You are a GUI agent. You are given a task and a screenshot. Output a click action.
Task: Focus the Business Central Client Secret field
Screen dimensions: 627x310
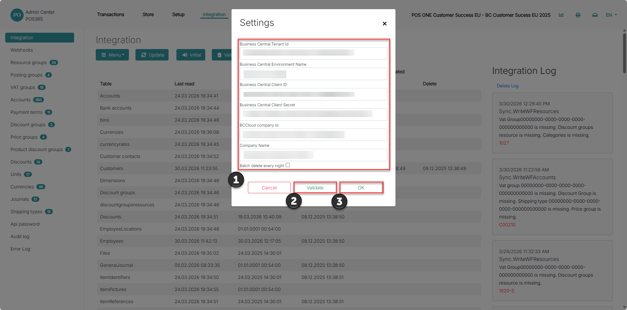313,114
